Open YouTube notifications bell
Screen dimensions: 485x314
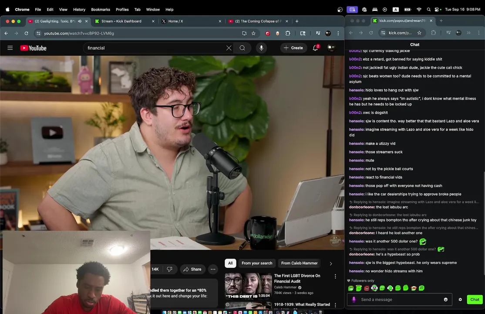click(x=315, y=48)
